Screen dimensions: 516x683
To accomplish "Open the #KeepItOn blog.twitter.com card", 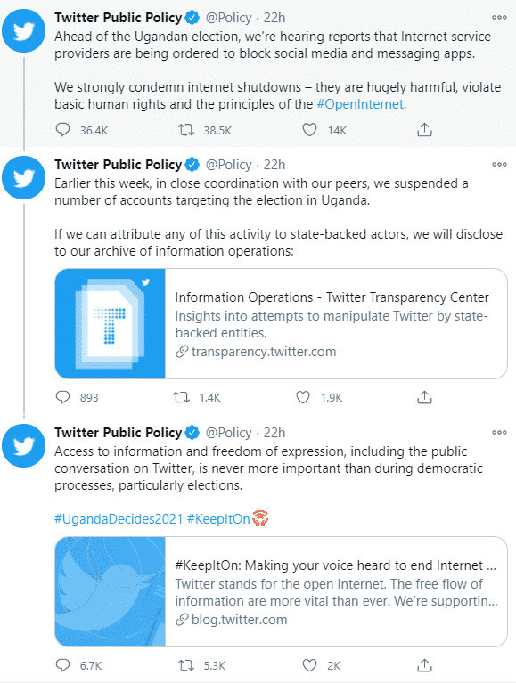I will [x=281, y=591].
